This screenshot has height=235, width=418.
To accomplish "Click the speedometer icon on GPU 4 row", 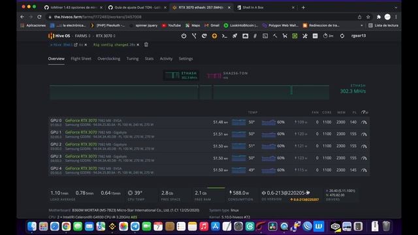I will click(x=364, y=170).
